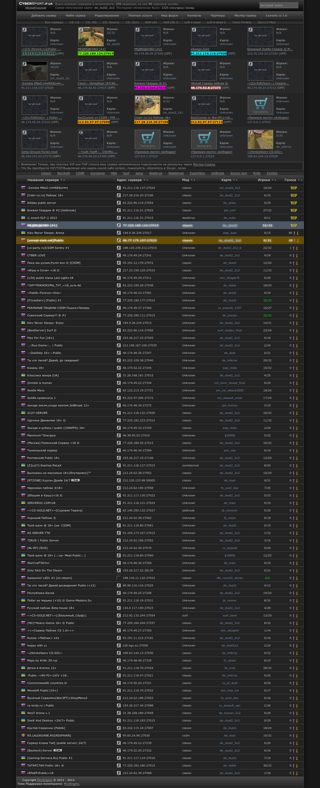Image resolution: width=320 pixels, height=788 pixels.
Task: Open orange highlighted address 217.28.216.20:27106
Action: 151,122
